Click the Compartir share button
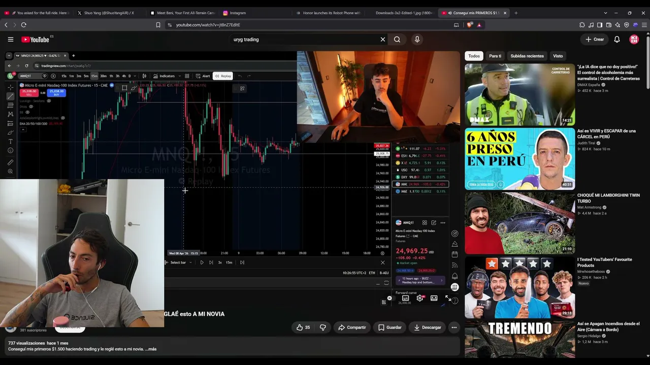 352,327
